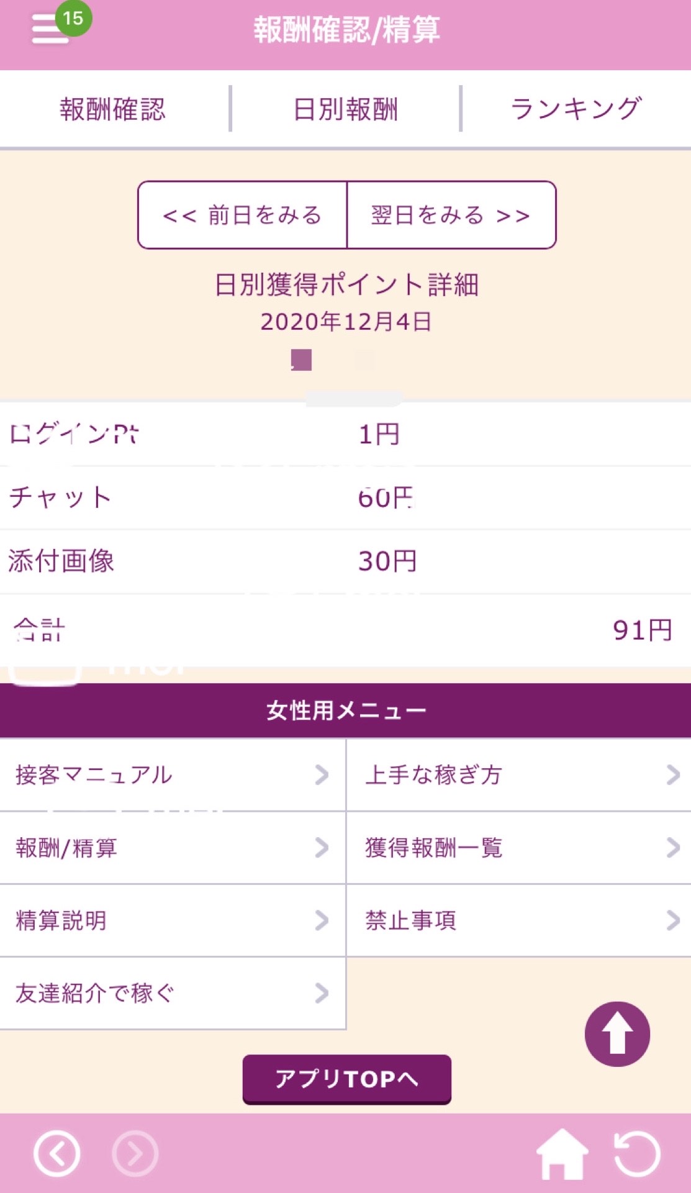The height and width of the screenshot is (1193, 691).
Task: Open the 日別報酬 tab
Action: pos(345,109)
